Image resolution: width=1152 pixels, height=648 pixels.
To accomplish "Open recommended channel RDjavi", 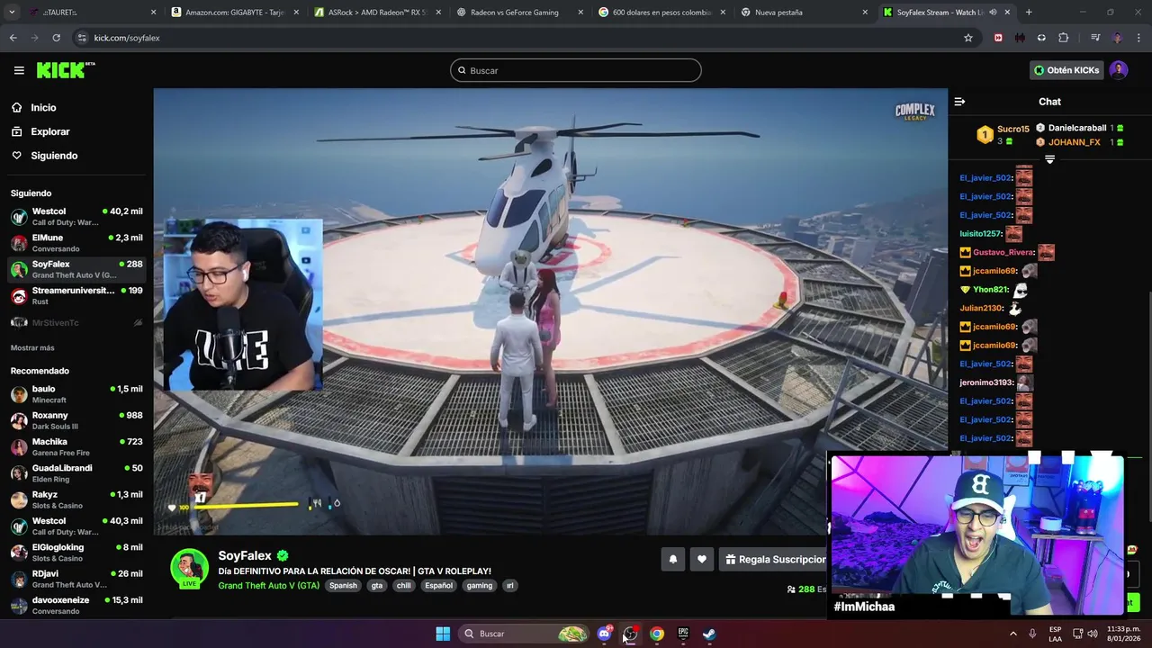I will tap(76, 579).
